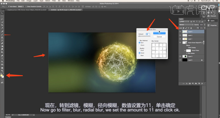The height and width of the screenshot is (118, 220).
Task: Create a new layer icon
Action: pos(199,83)
